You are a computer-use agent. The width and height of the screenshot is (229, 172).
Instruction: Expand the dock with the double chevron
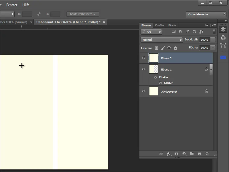tap(226, 21)
